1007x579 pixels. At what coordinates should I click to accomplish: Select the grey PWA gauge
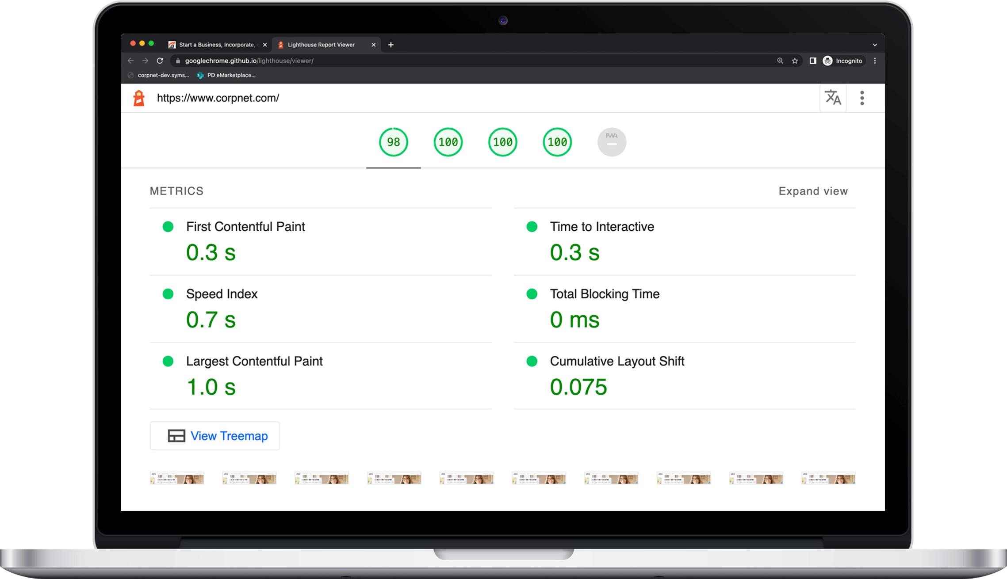pyautogui.click(x=612, y=142)
